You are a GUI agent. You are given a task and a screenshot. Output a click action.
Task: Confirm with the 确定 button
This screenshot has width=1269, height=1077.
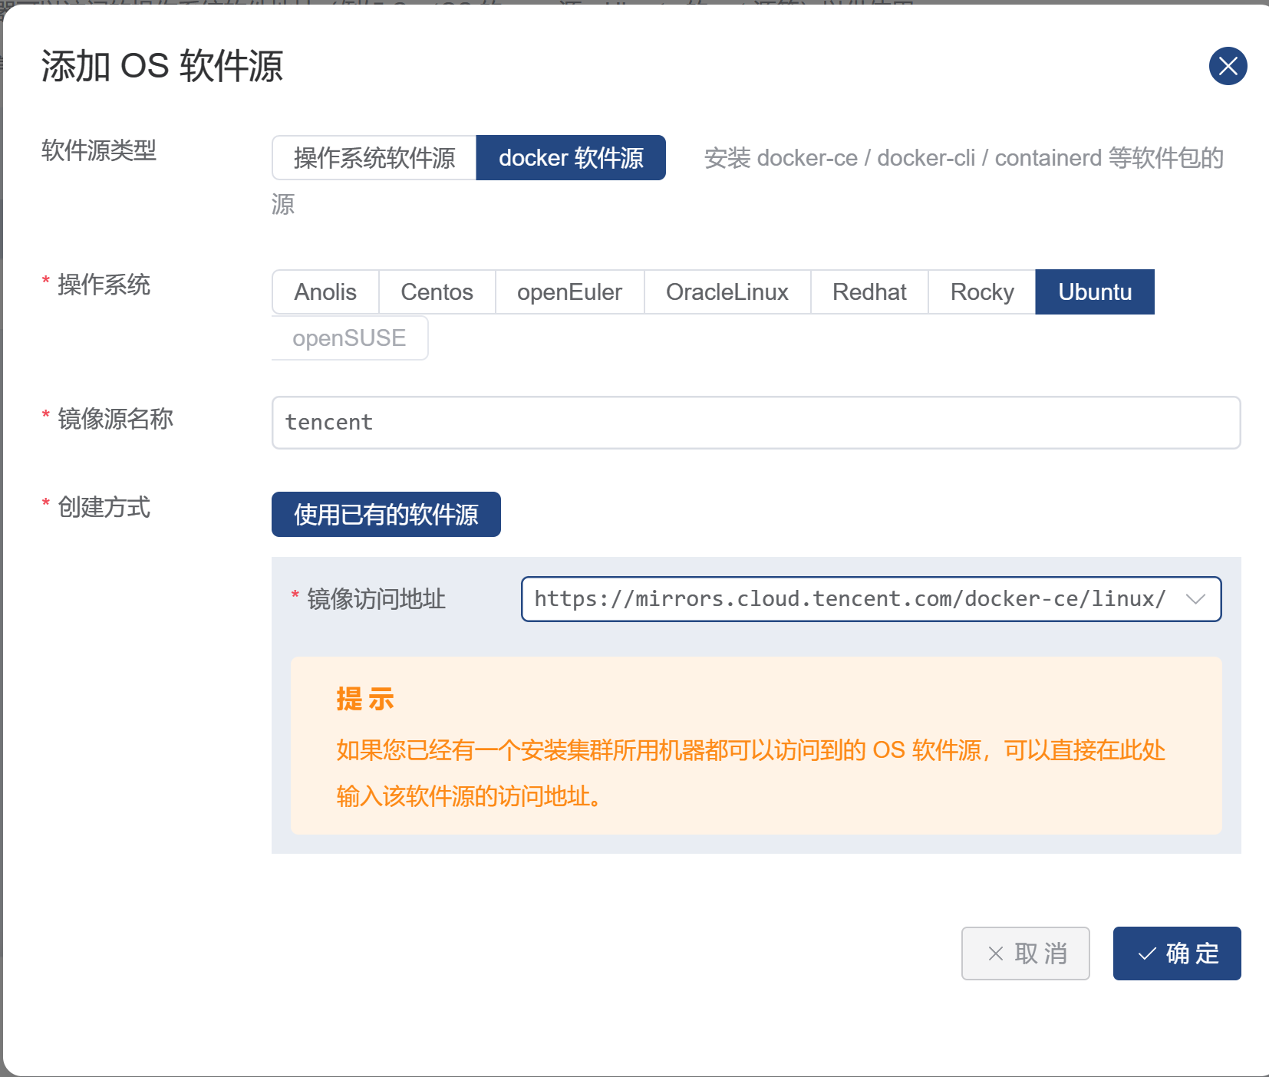point(1177,953)
